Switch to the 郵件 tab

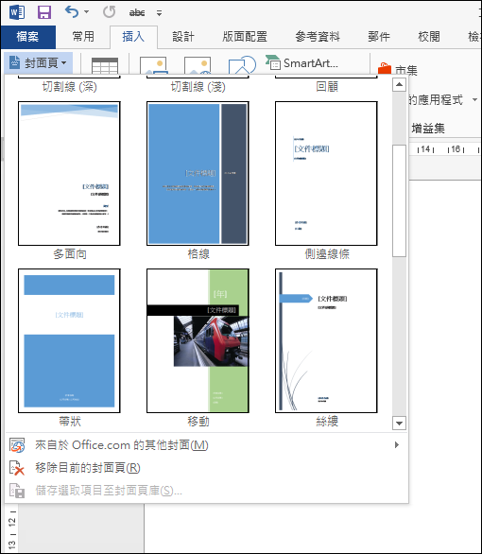pos(379,37)
